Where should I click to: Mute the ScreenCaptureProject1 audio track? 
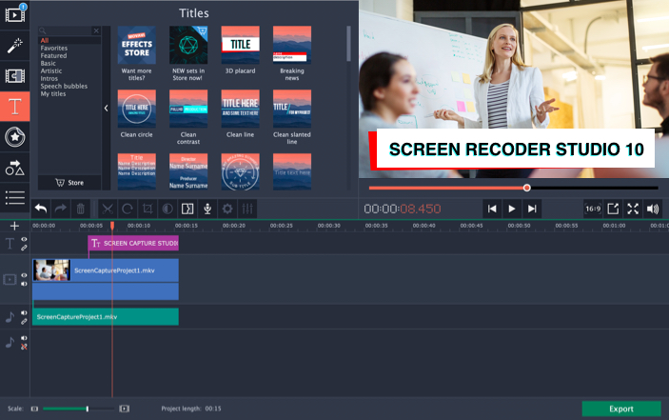coord(25,312)
